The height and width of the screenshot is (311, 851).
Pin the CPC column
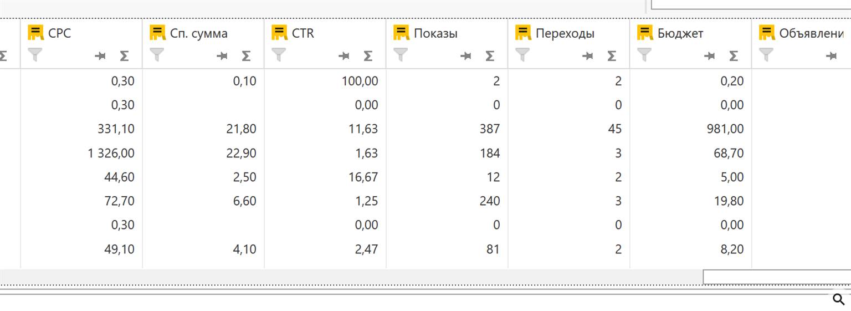pyautogui.click(x=100, y=55)
